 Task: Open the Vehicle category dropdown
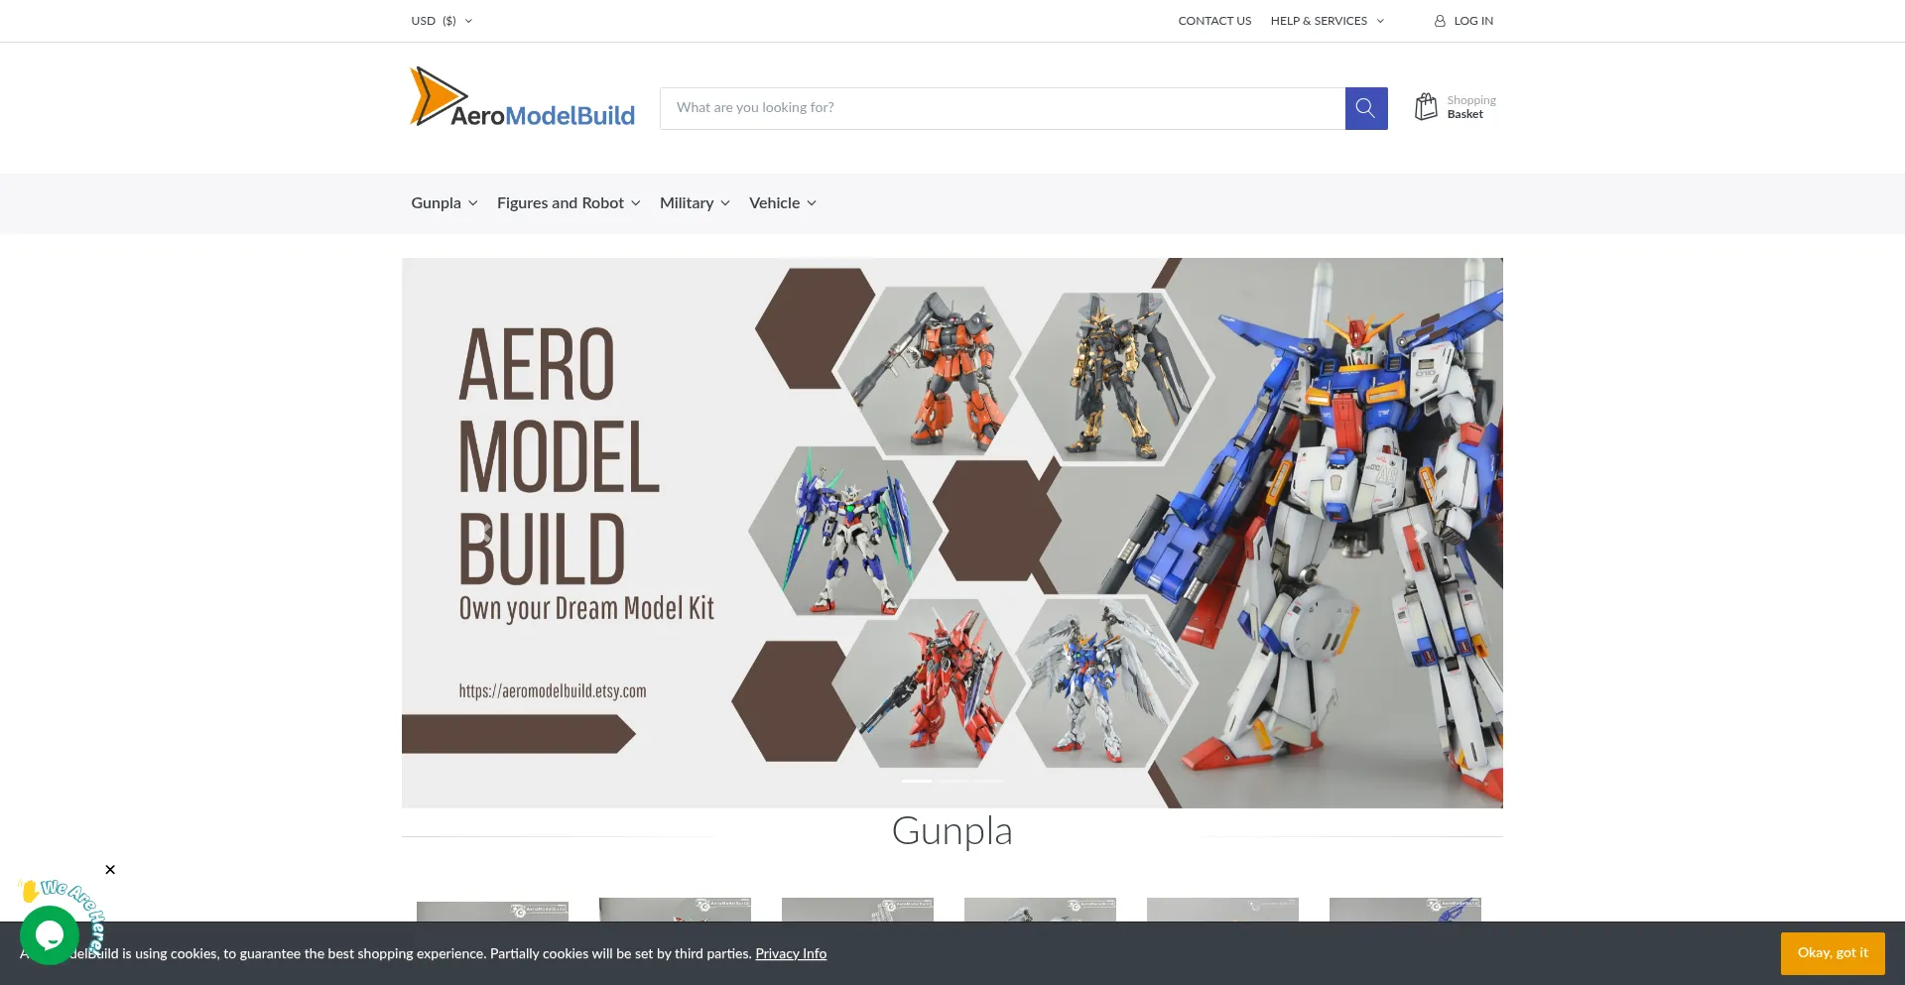(782, 202)
